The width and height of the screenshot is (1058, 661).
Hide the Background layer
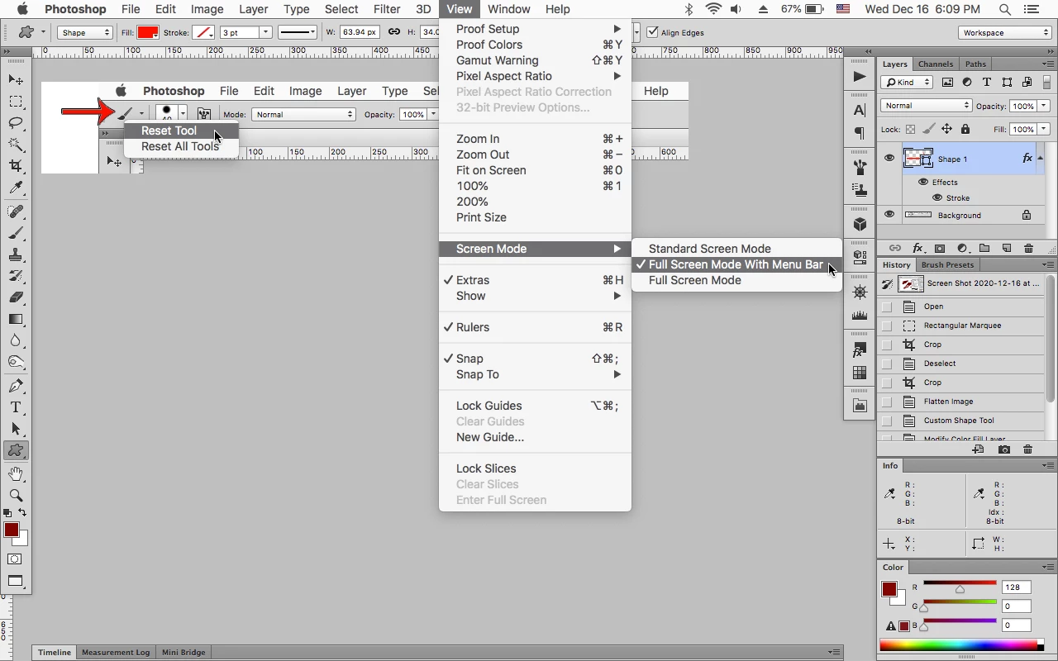889,215
